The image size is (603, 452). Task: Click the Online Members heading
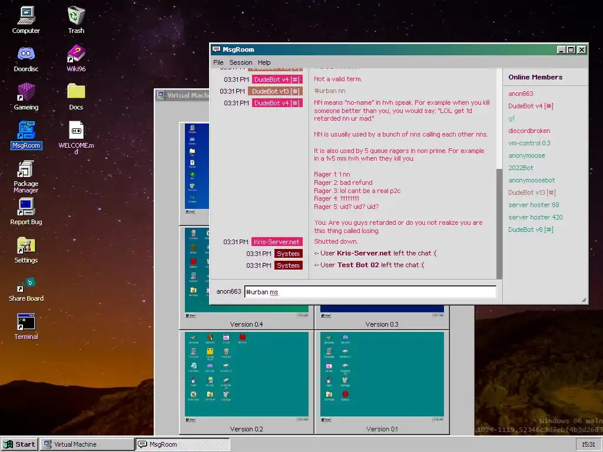click(x=535, y=77)
